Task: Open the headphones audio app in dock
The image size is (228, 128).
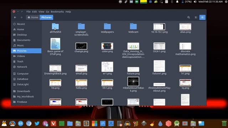Action: [128, 123]
